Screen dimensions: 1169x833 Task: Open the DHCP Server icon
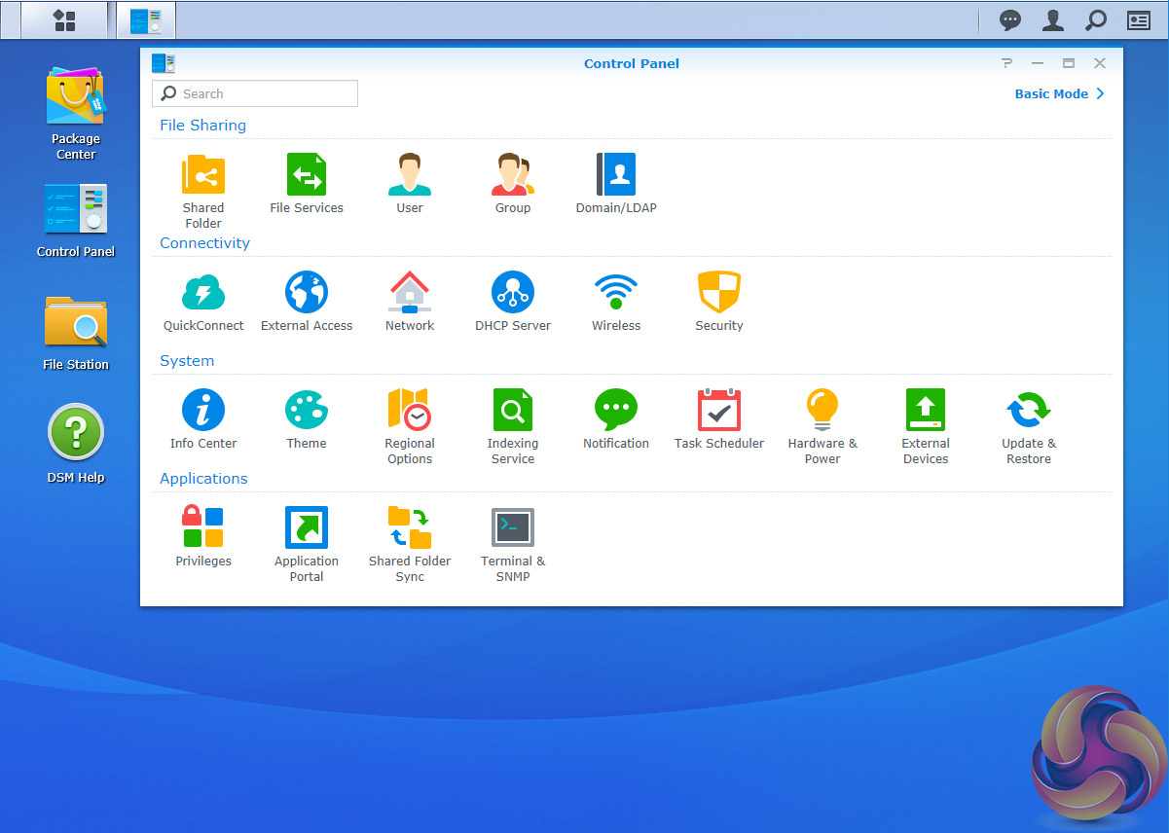point(513,294)
